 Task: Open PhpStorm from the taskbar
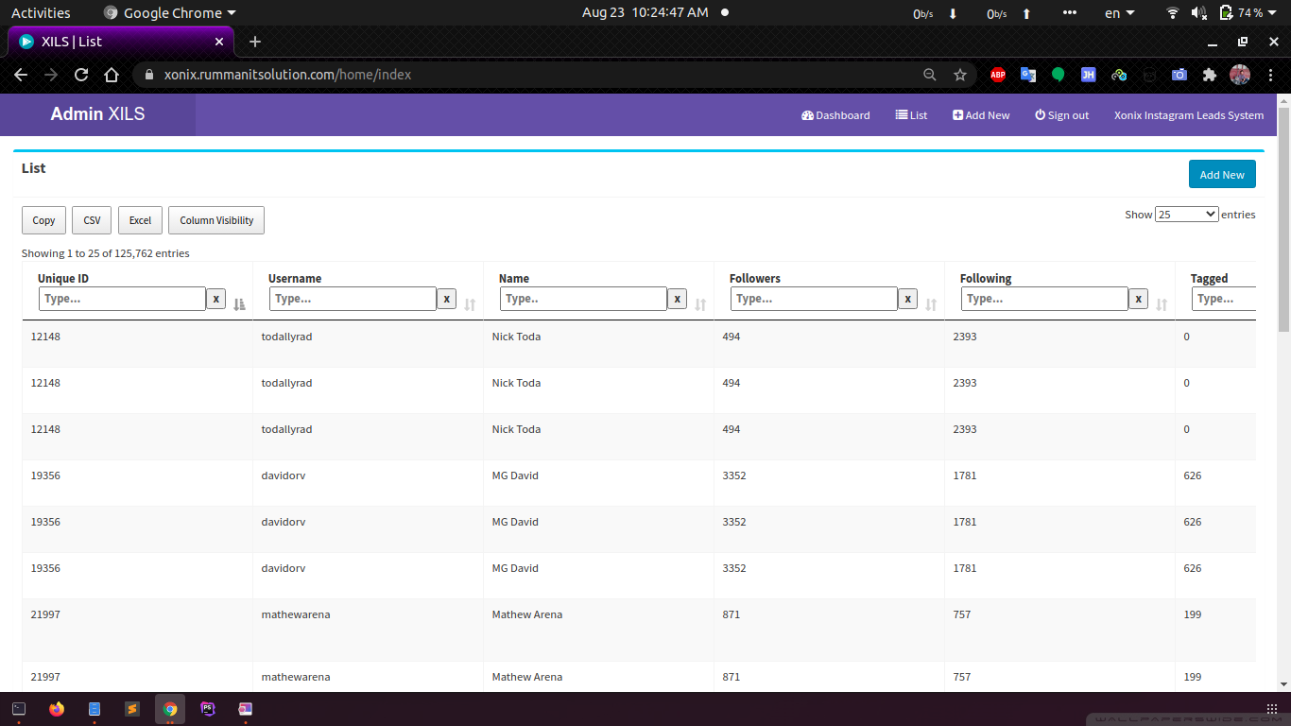pyautogui.click(x=208, y=709)
